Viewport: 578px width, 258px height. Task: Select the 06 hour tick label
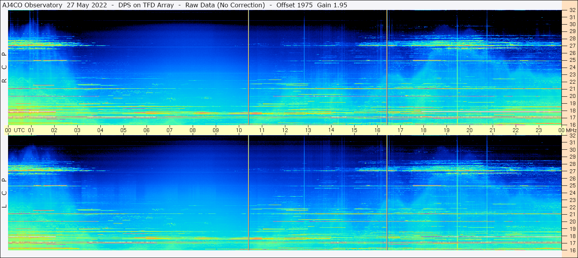(147, 130)
